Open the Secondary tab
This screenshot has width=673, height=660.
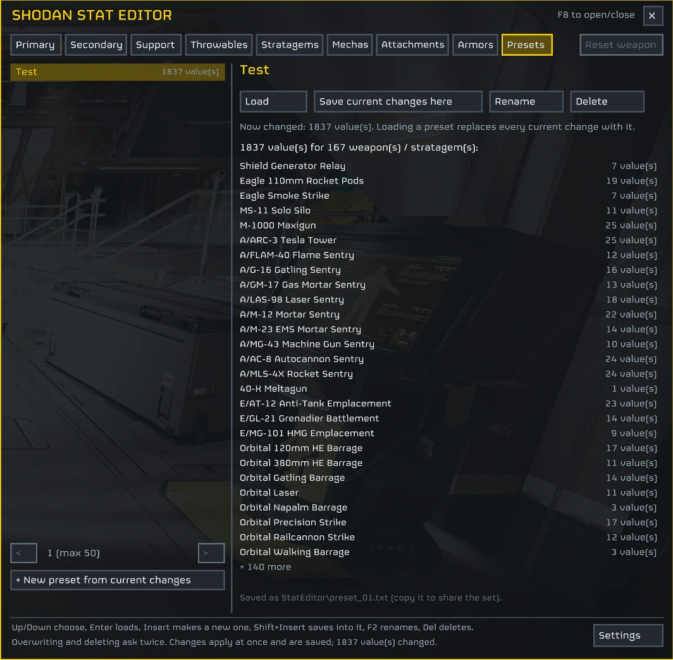[x=96, y=45]
